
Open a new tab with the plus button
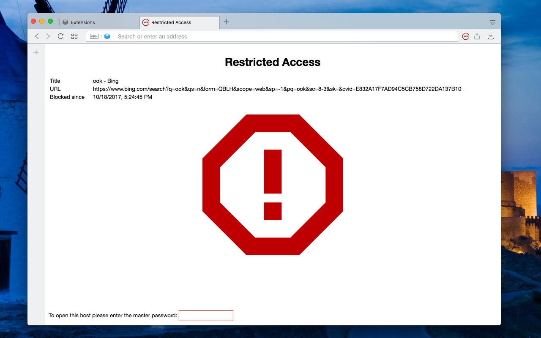click(226, 22)
